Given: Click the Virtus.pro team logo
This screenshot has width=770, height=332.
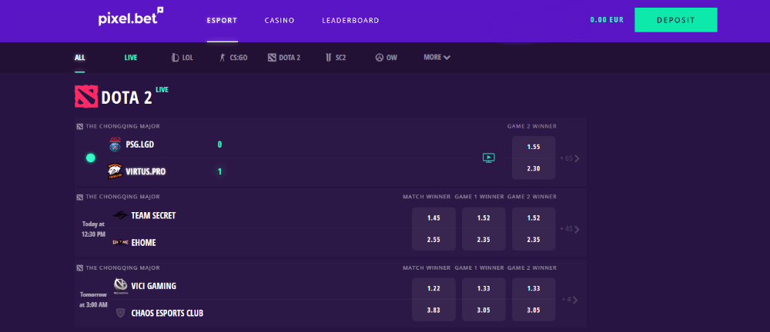Looking at the screenshot, I should (115, 171).
